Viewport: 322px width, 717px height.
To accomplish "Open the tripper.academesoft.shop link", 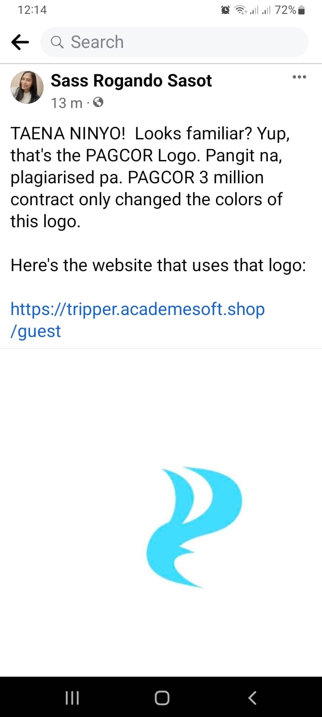I will point(137,320).
